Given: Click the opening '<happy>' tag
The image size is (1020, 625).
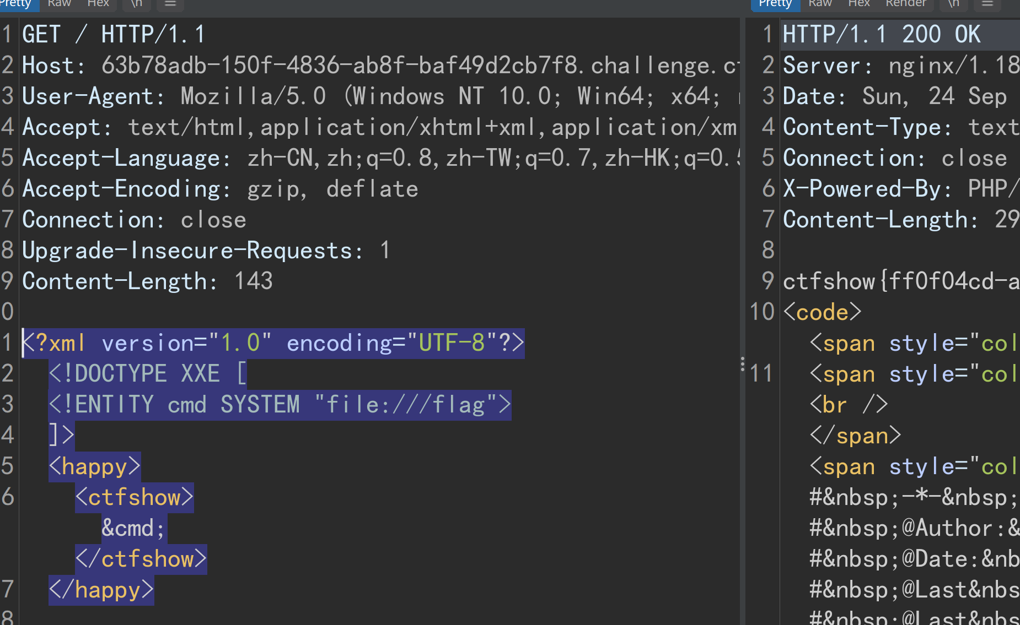Looking at the screenshot, I should [x=95, y=466].
